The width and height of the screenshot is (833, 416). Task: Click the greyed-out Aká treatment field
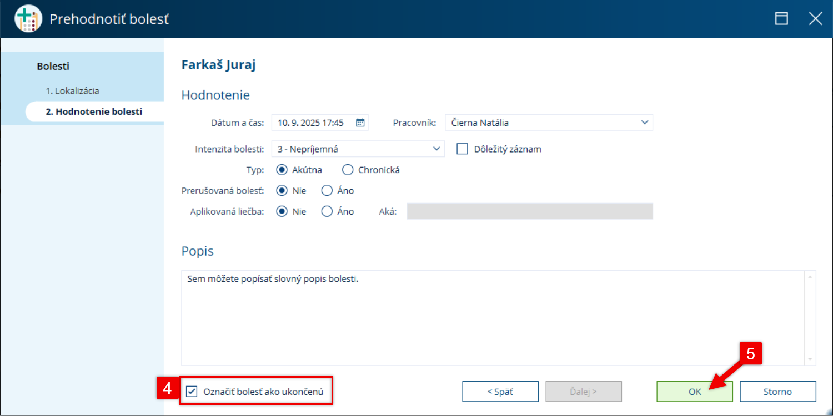click(530, 211)
